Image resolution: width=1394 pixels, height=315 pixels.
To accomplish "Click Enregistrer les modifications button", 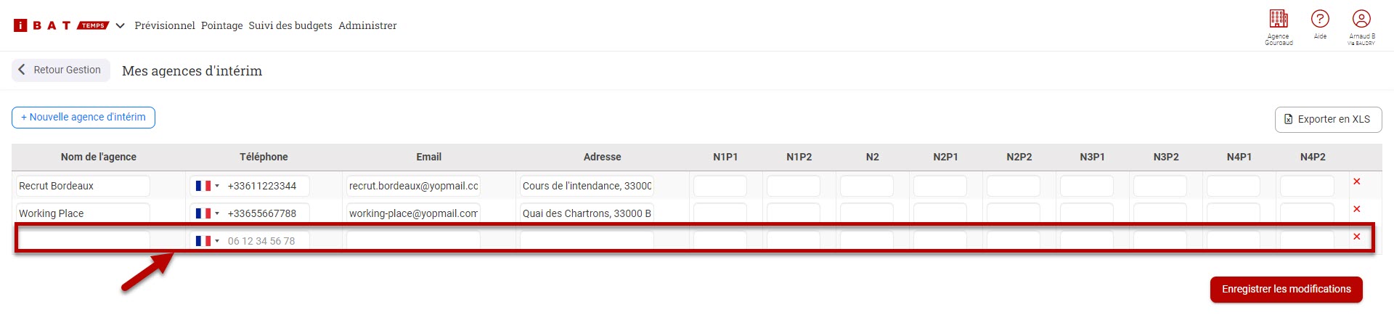I will click(1286, 289).
